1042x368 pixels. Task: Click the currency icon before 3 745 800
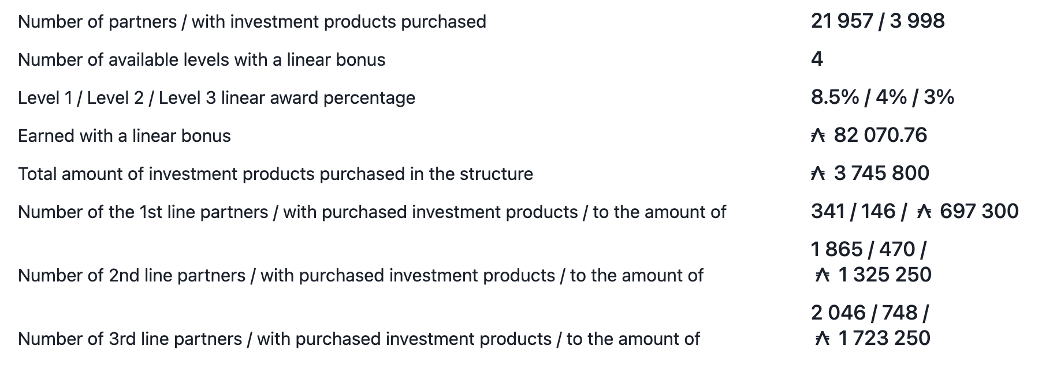pos(818,174)
